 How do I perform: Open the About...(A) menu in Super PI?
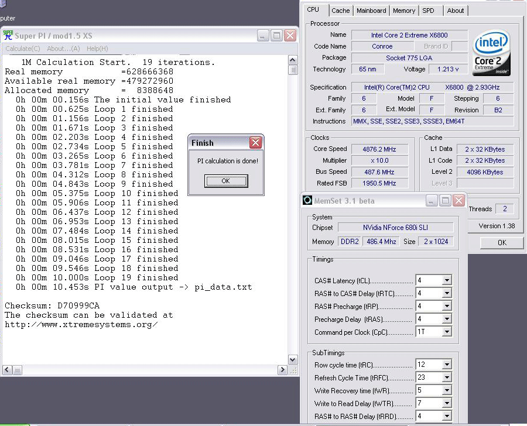[63, 49]
